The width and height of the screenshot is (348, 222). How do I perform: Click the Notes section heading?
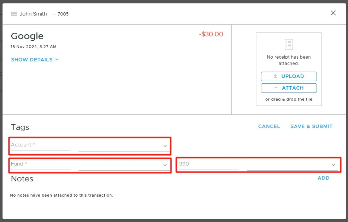[22, 179]
